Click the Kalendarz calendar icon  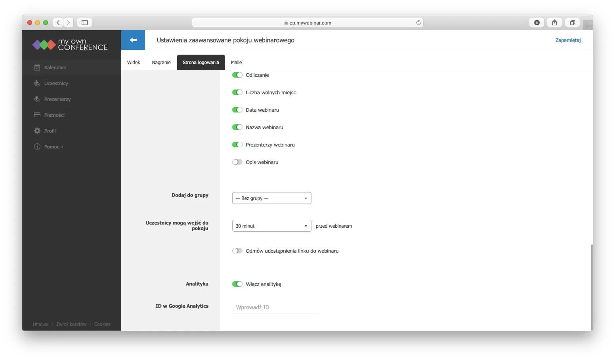(37, 67)
